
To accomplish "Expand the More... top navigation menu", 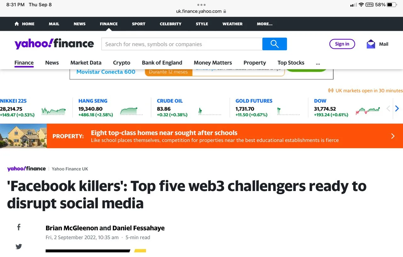I will [264, 24].
